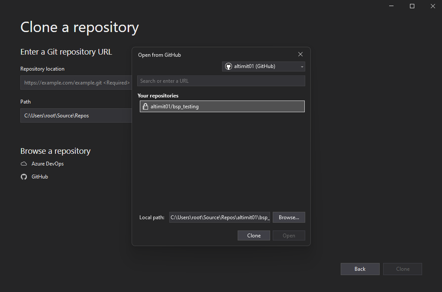Click the disabled Open button
Viewport: 442px width, 292px height.
289,236
